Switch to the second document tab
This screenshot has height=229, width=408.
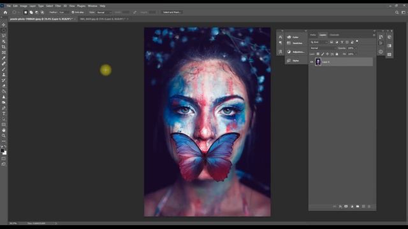(103, 19)
